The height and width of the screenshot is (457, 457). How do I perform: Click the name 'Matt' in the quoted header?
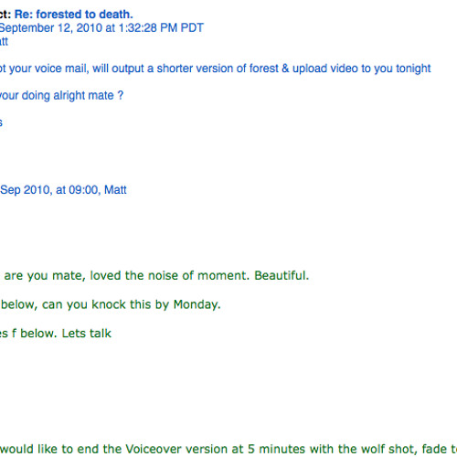pos(115,190)
